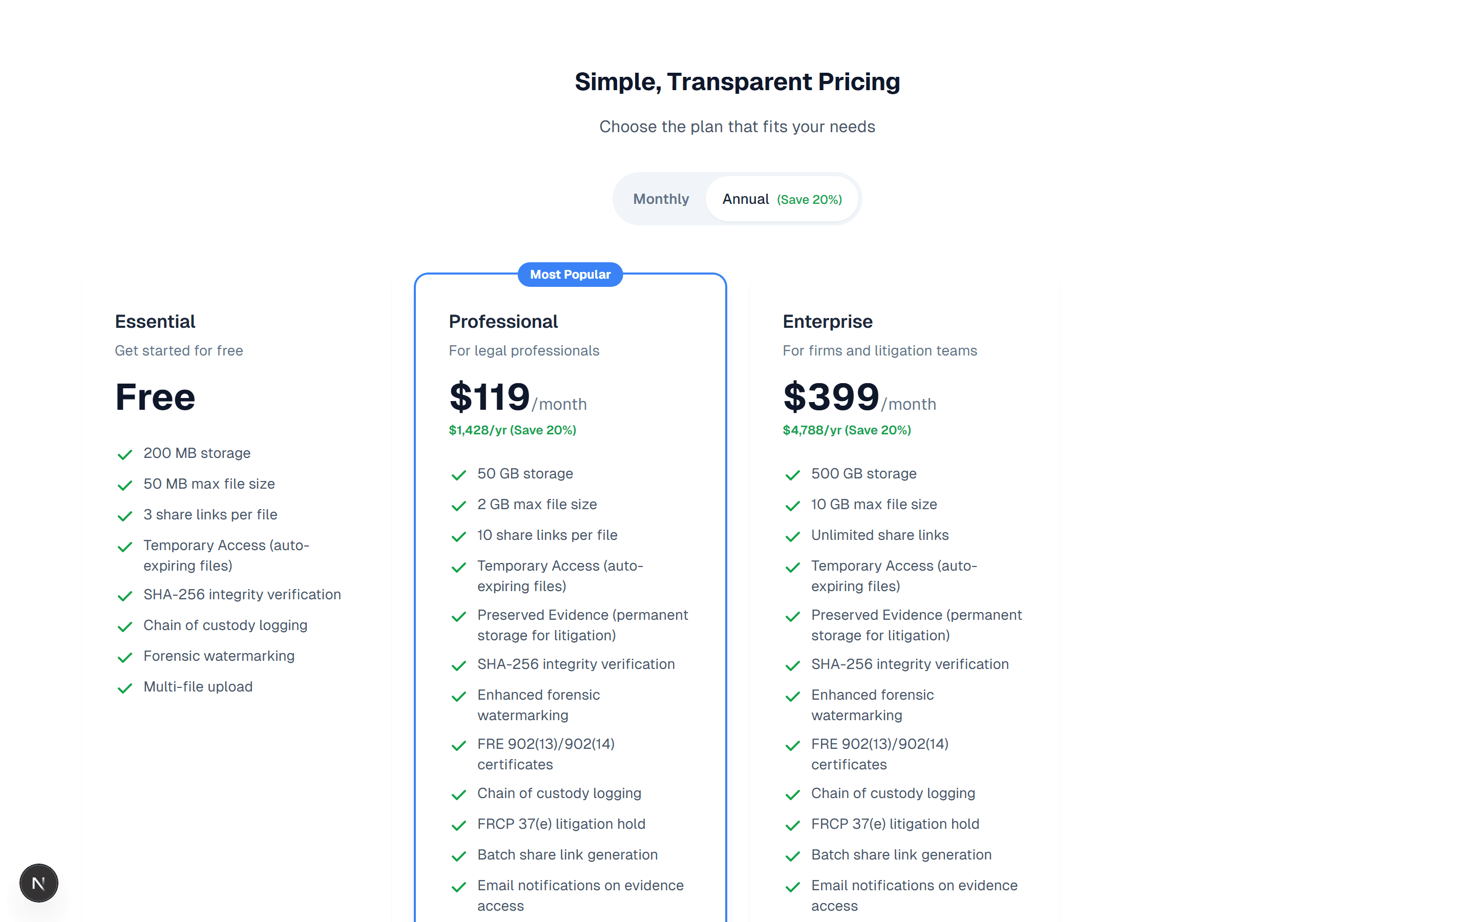Click the Essential plan heading
1475x922 pixels.
155,321
